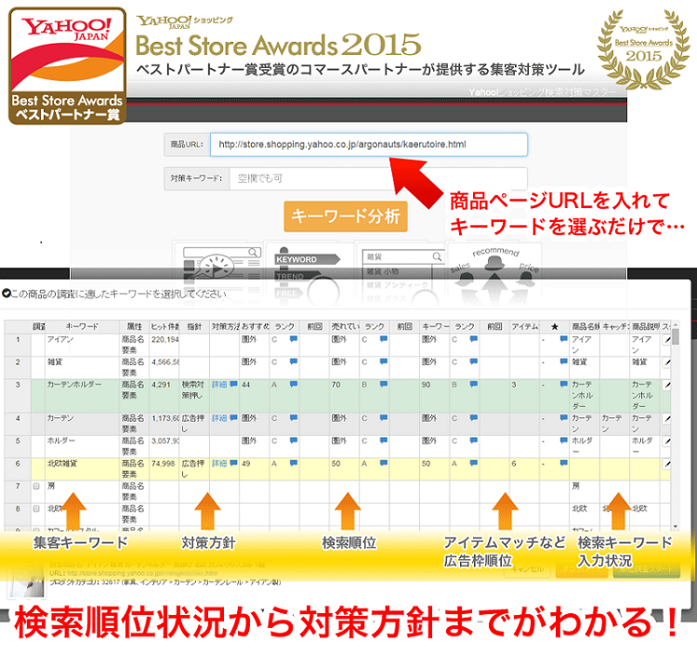Open comment icon beside 詳細 in 北欧雑貨 row

point(233,463)
